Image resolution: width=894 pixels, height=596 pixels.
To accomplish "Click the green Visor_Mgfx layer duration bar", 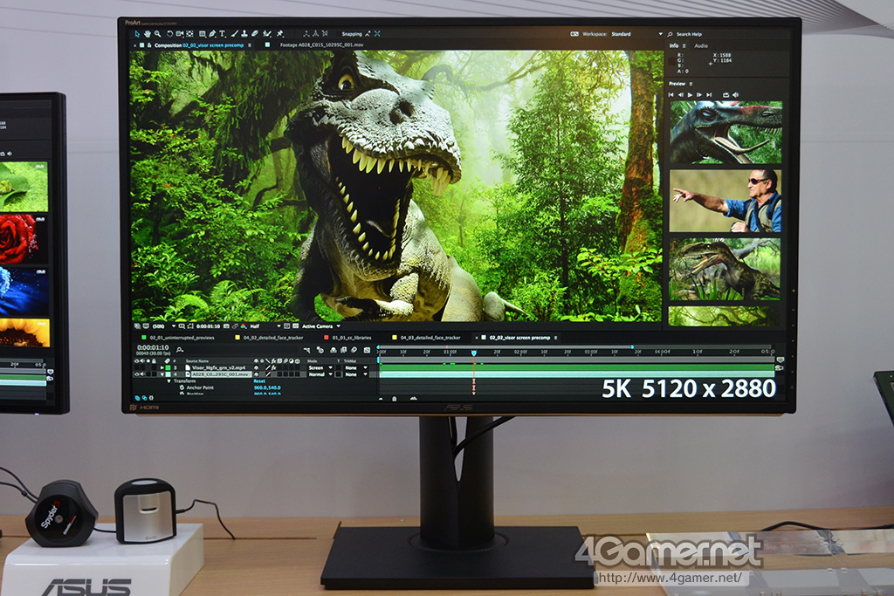I will [577, 367].
